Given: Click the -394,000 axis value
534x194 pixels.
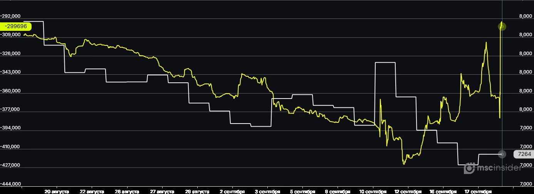Looking at the screenshot, I should 10,128.
